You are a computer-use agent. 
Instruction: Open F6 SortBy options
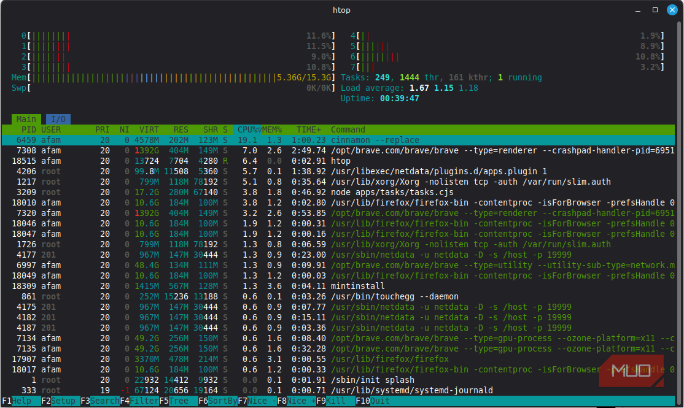coord(218,401)
